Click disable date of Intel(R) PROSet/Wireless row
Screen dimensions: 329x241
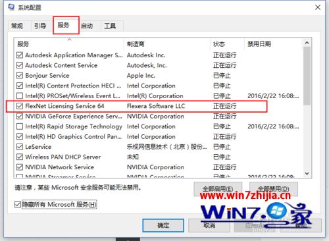click(x=273, y=96)
